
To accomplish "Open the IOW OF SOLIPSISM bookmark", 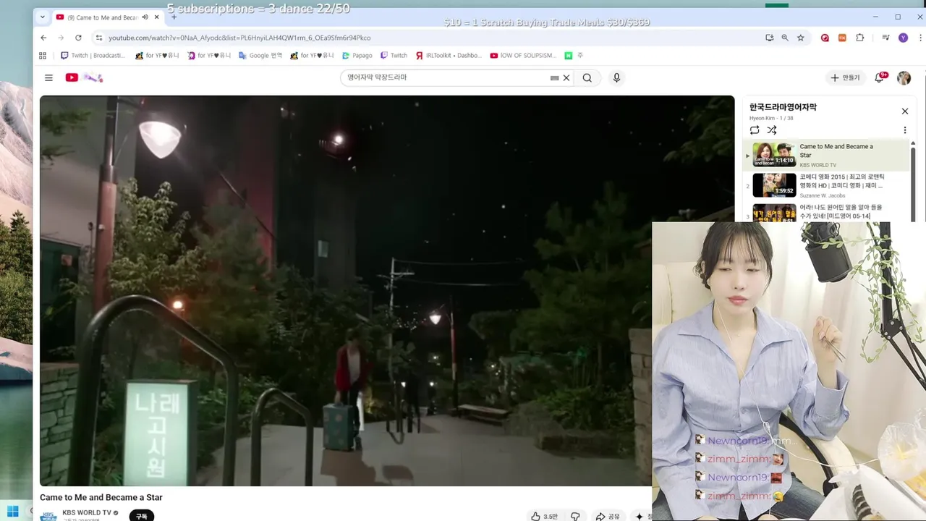I will point(523,56).
